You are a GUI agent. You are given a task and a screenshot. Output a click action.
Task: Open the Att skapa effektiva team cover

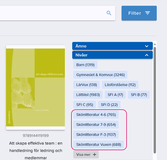[35, 87]
